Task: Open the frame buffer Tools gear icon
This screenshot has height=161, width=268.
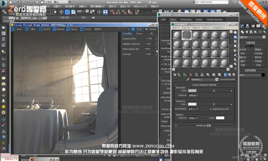Action: tap(81, 29)
